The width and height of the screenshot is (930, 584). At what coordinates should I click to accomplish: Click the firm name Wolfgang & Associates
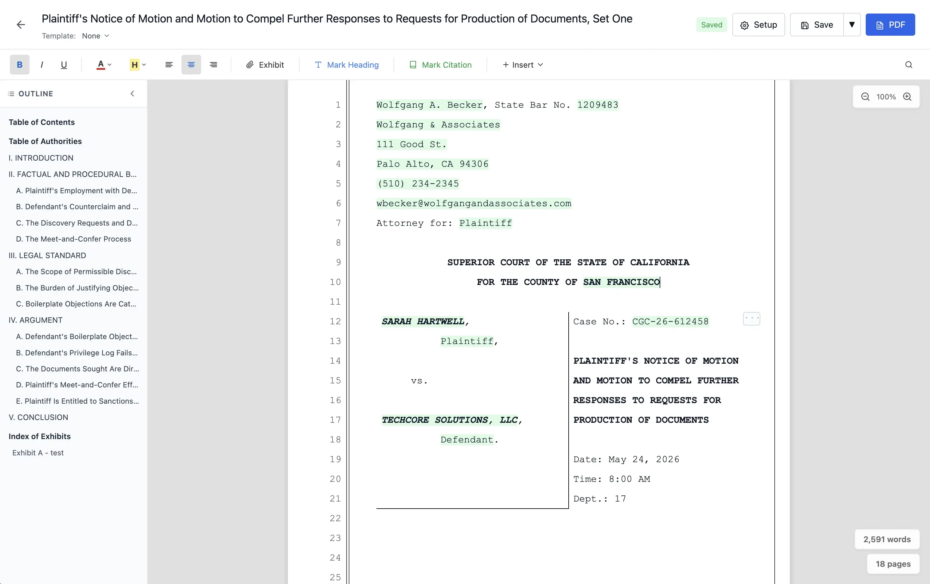(438, 124)
